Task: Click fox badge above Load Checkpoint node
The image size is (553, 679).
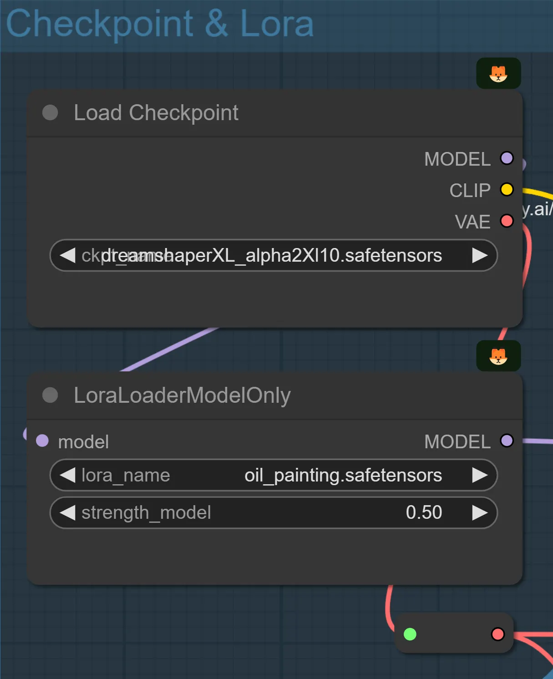Action: pos(498,73)
